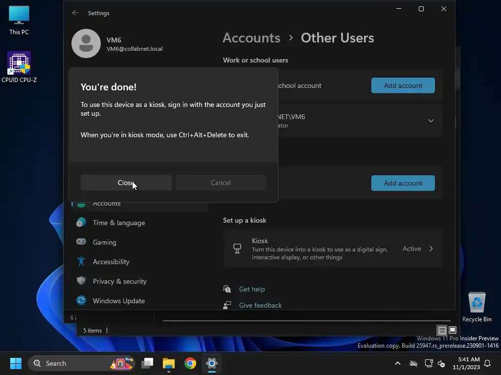
Task: Click the Settings gear taskbar icon
Action: (x=211, y=363)
